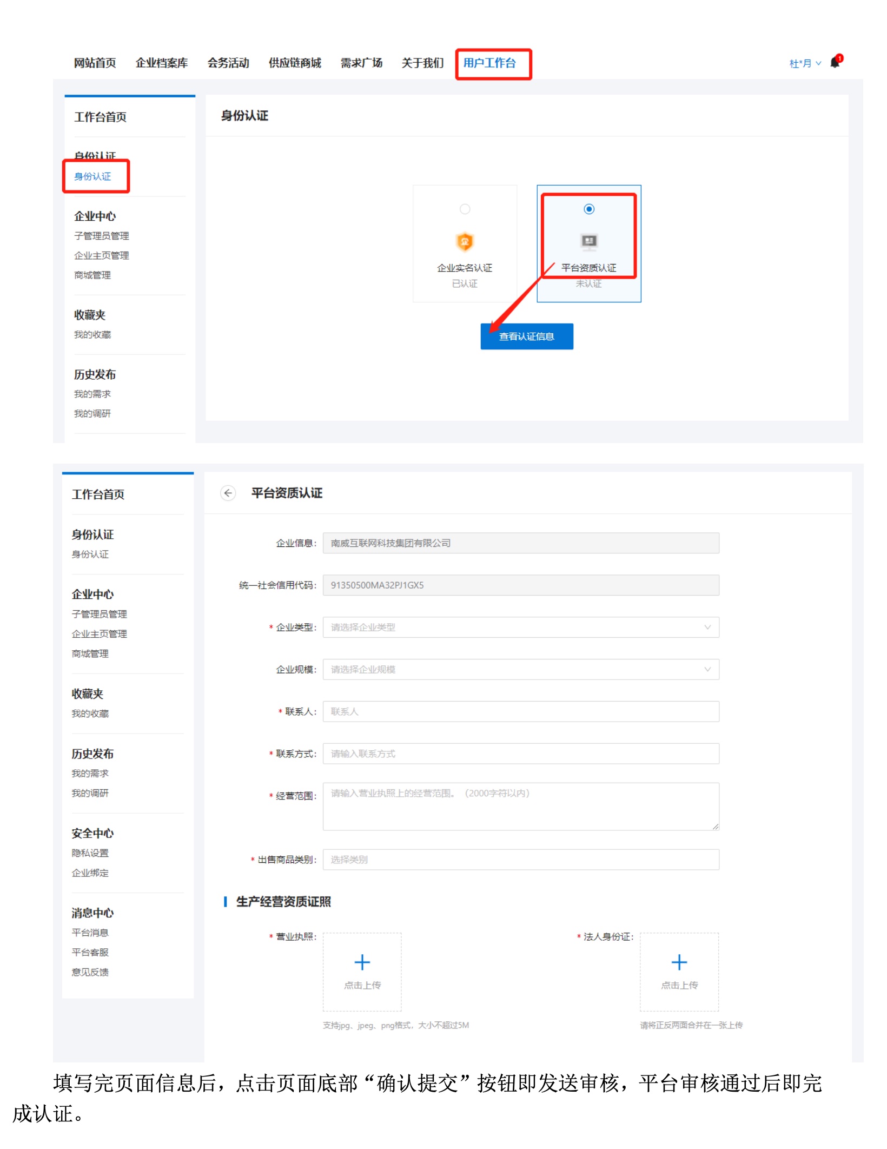Open the 企业类型 dropdown
Image resolution: width=887 pixels, height=1149 pixels.
tap(521, 627)
